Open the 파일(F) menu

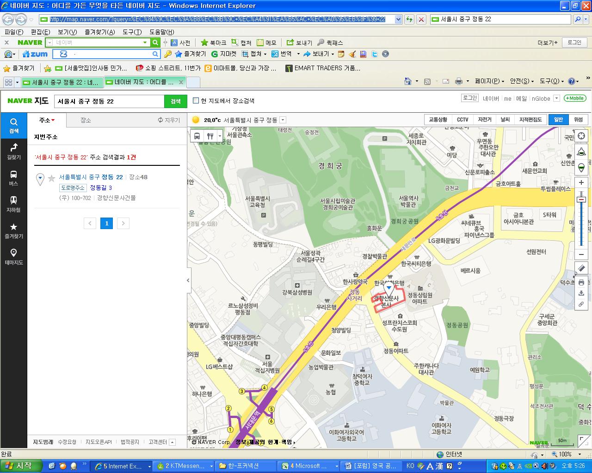14,32
